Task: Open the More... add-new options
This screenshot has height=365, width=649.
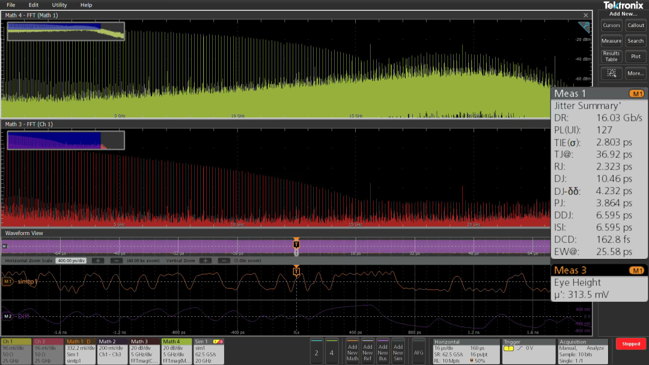Action: 635,73
